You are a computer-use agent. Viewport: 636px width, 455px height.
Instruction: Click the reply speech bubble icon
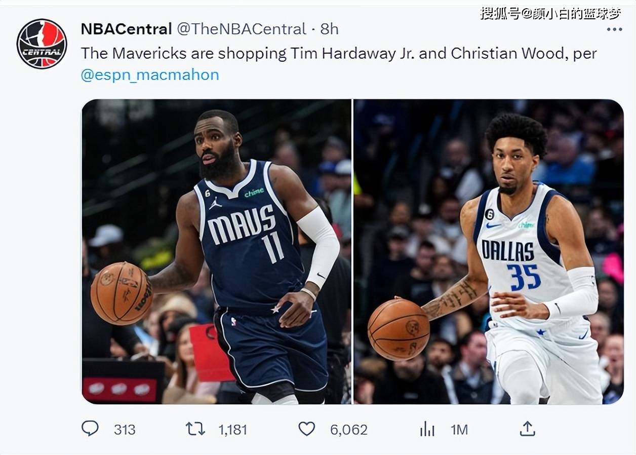(90, 429)
